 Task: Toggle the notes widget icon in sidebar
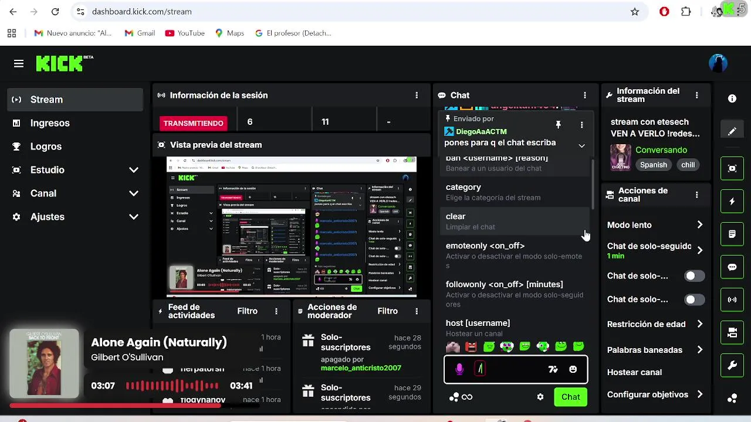click(x=732, y=234)
